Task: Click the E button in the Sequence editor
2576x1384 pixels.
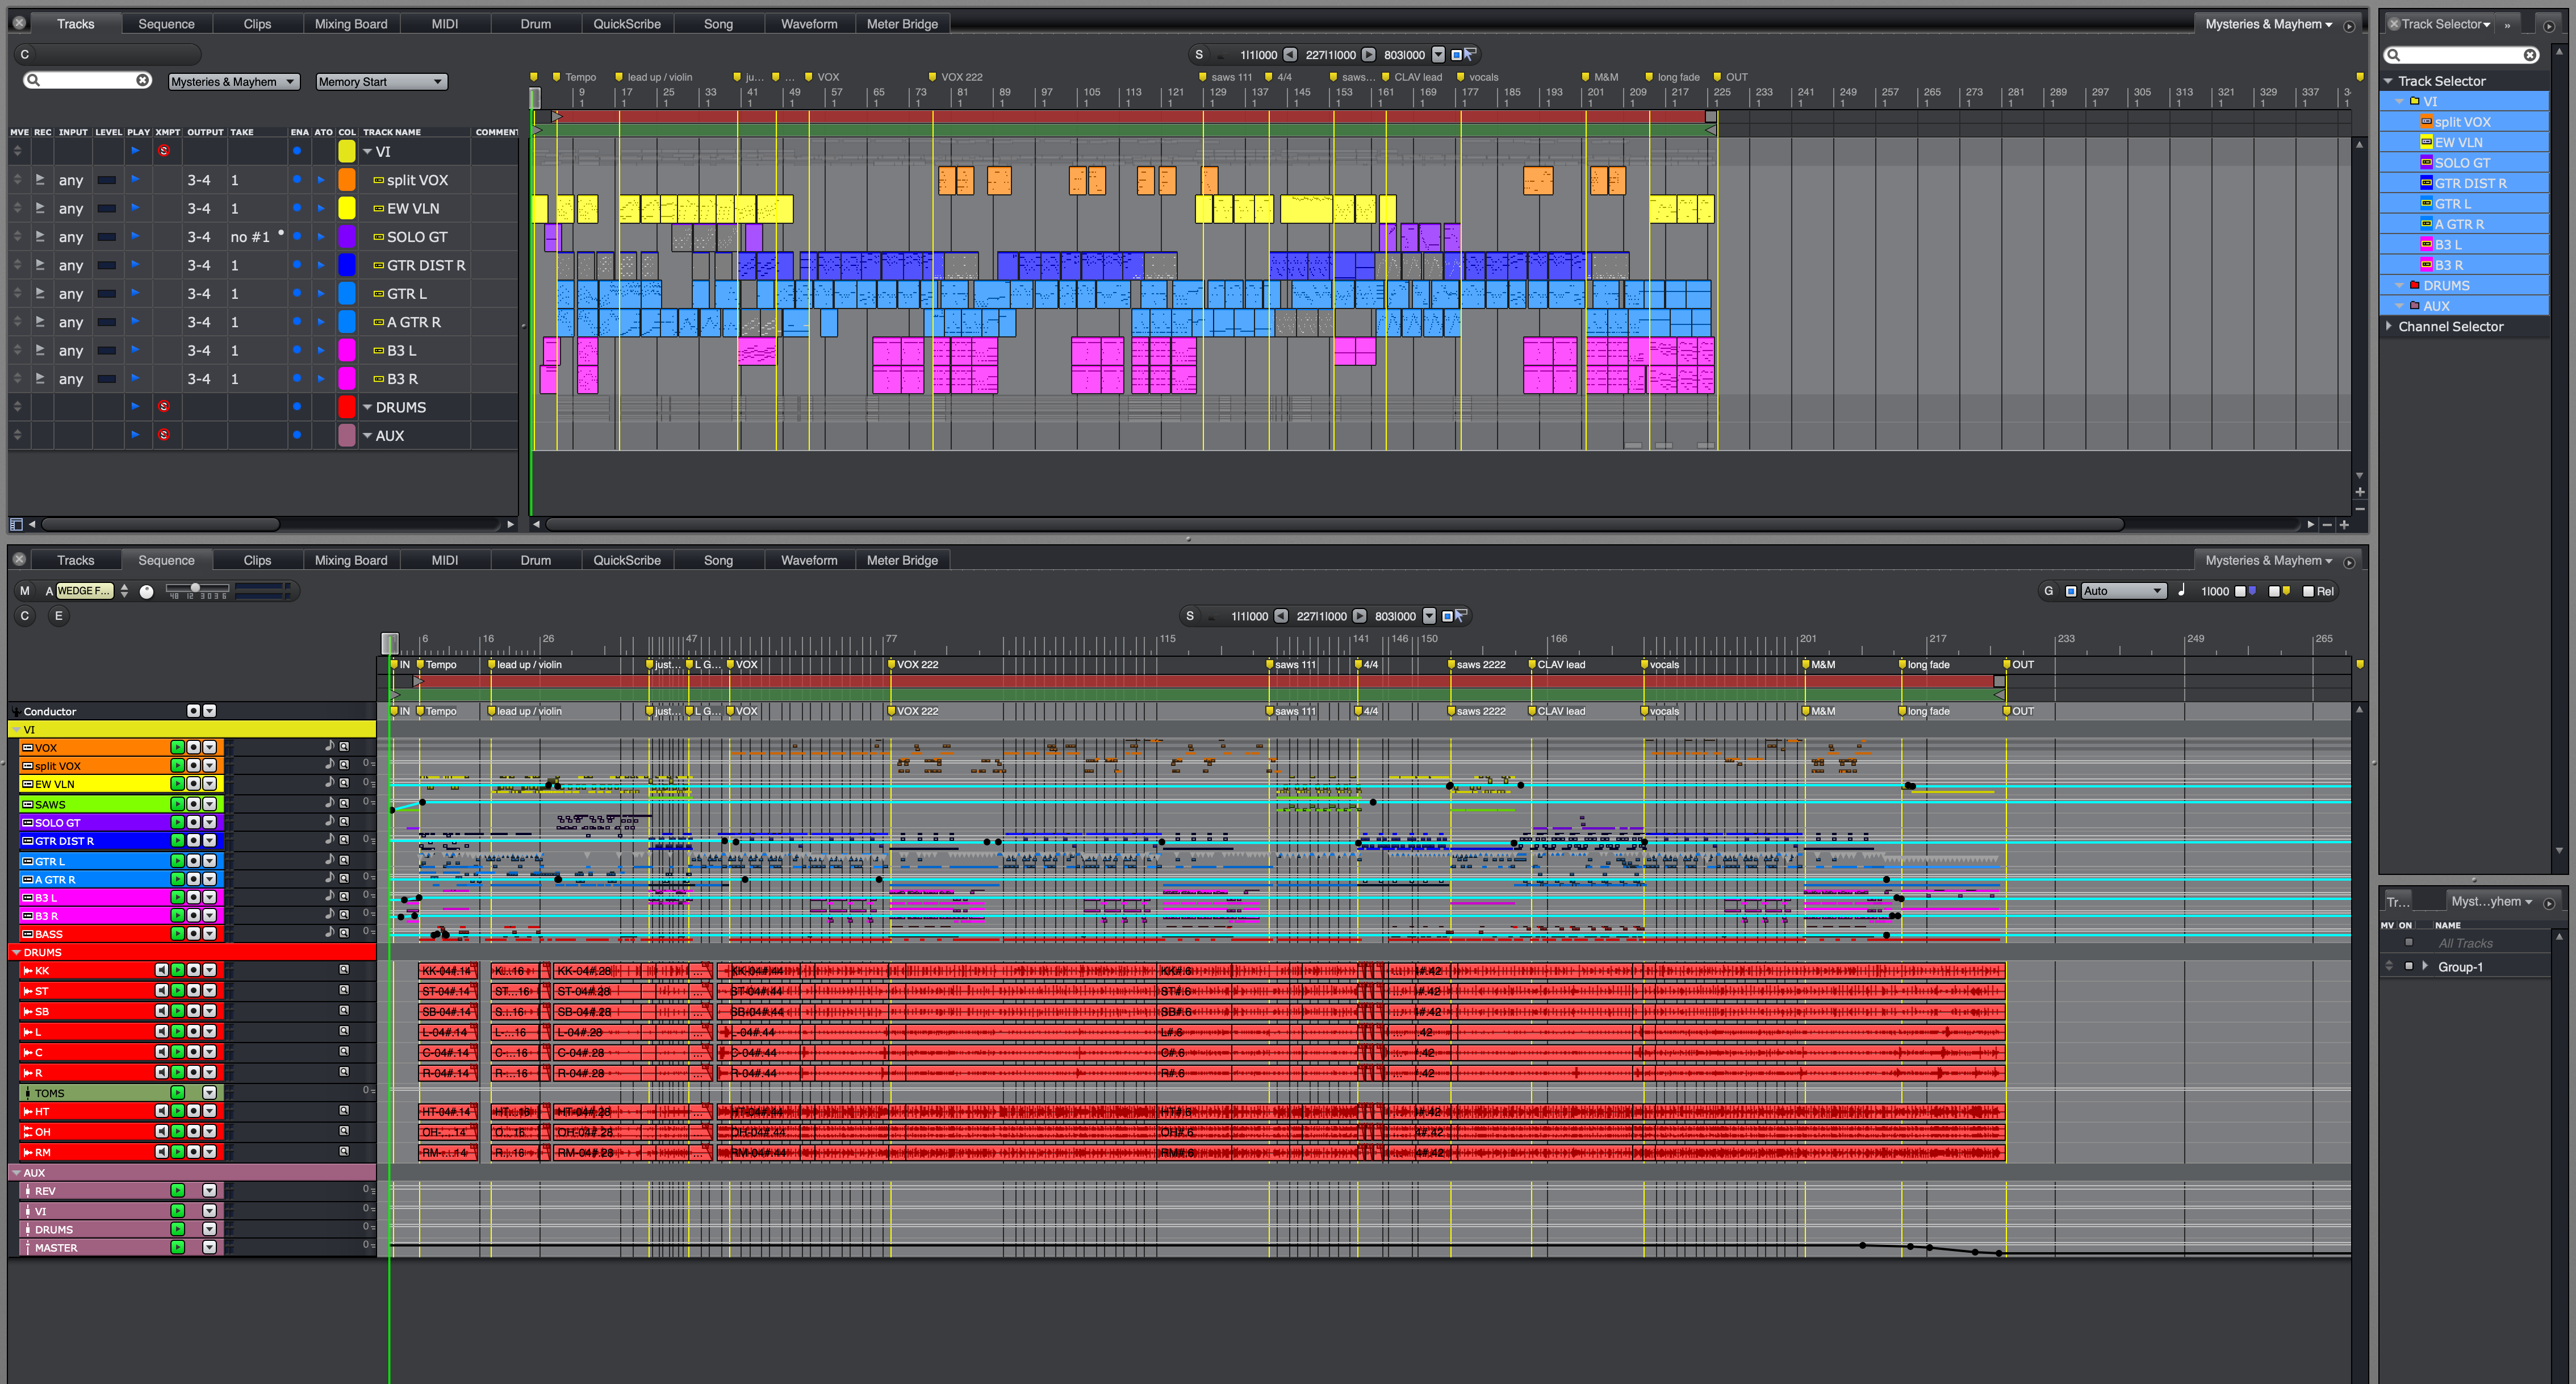Action: point(58,615)
